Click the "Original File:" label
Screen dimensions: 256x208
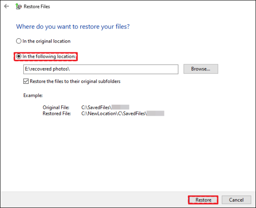[x=57, y=107]
